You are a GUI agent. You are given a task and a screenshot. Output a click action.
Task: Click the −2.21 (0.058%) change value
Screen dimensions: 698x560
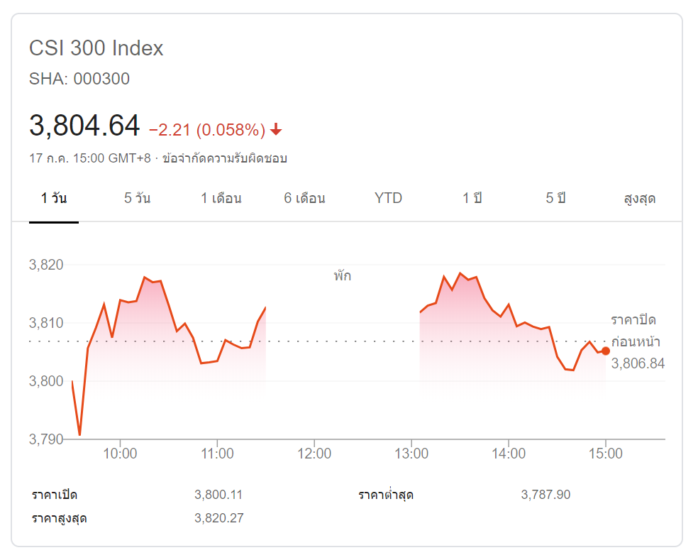[206, 130]
